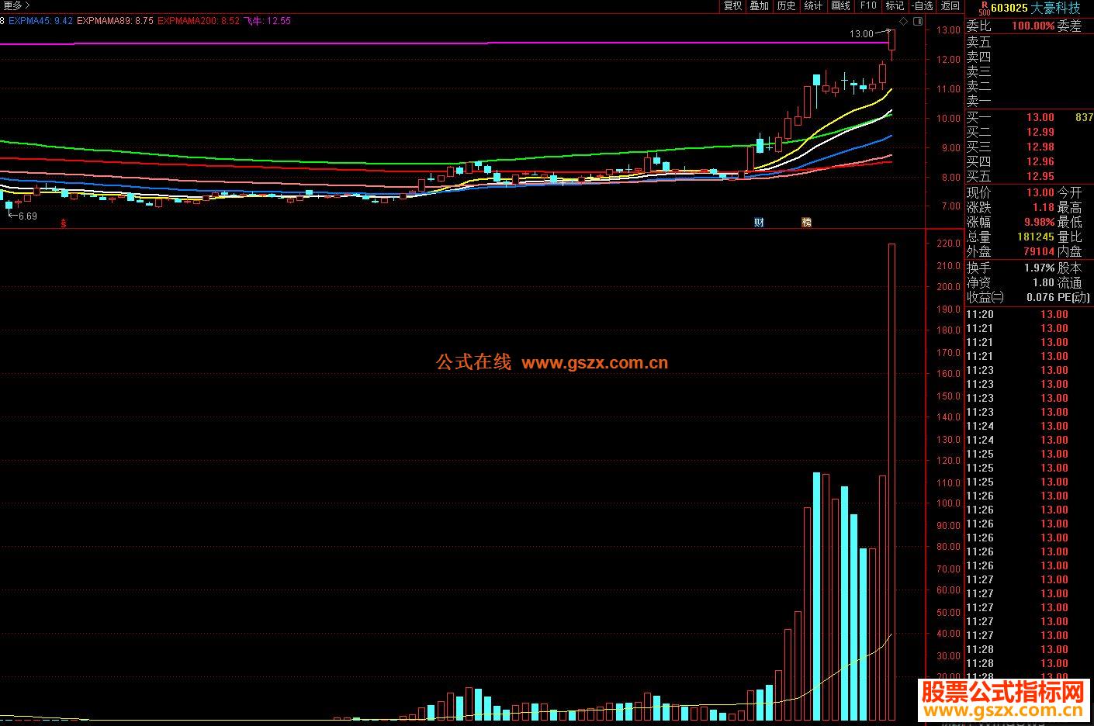
Task: Select the EXPMA45 indicator label
Action: click(x=41, y=21)
